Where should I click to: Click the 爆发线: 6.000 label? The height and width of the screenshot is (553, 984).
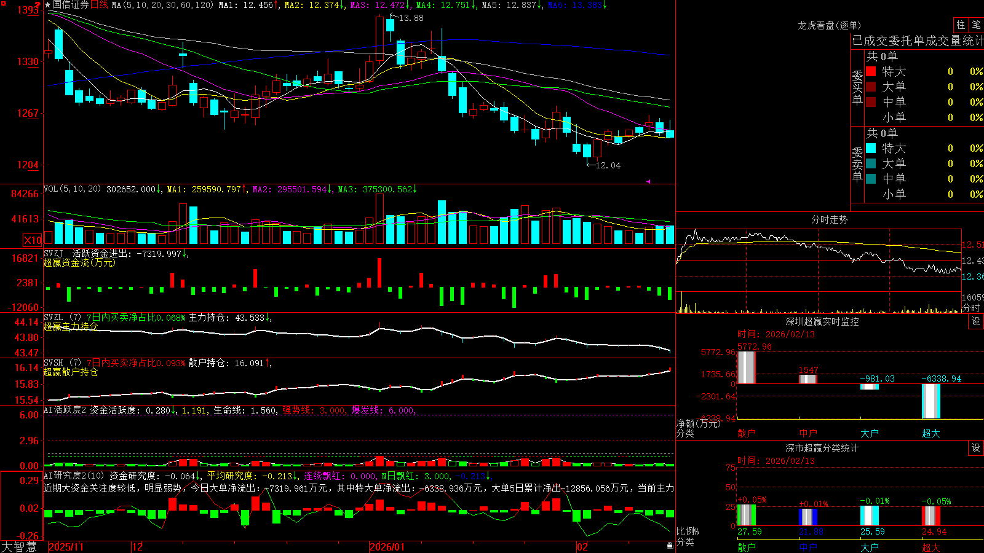(x=383, y=410)
